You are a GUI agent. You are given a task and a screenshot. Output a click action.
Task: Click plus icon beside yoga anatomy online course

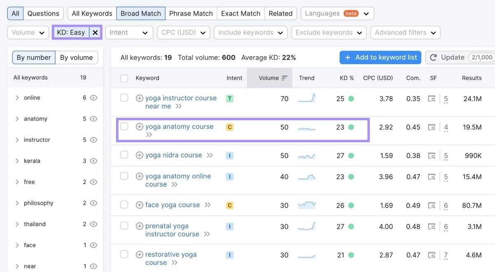(139, 176)
